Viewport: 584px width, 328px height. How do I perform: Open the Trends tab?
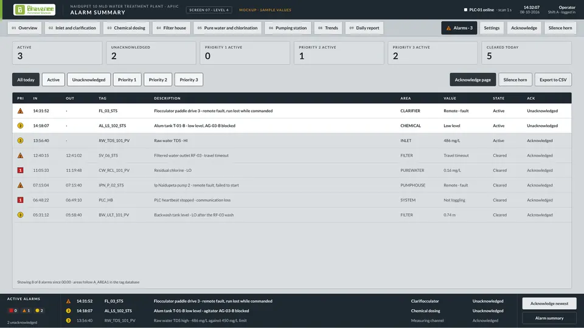click(328, 28)
